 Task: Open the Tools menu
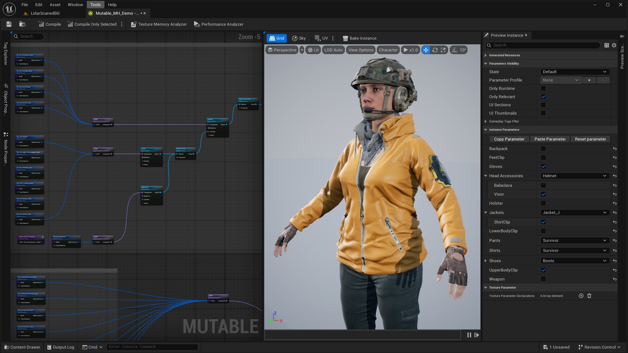95,4
